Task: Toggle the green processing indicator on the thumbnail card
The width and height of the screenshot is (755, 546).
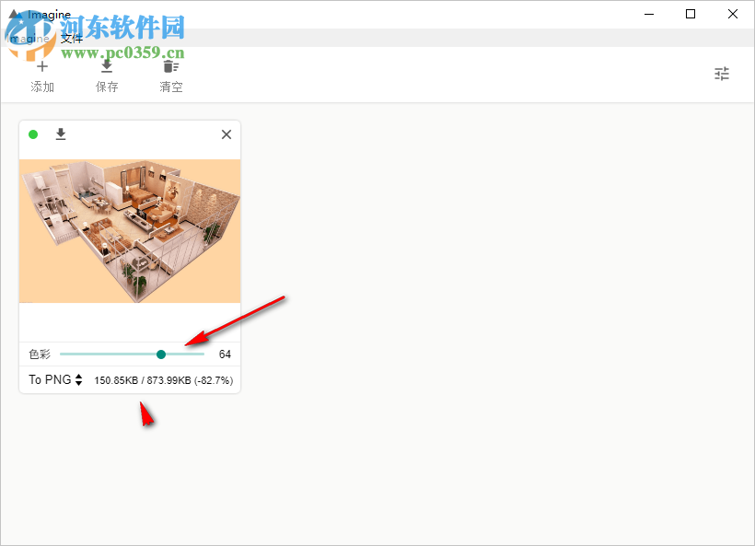Action: (x=33, y=134)
